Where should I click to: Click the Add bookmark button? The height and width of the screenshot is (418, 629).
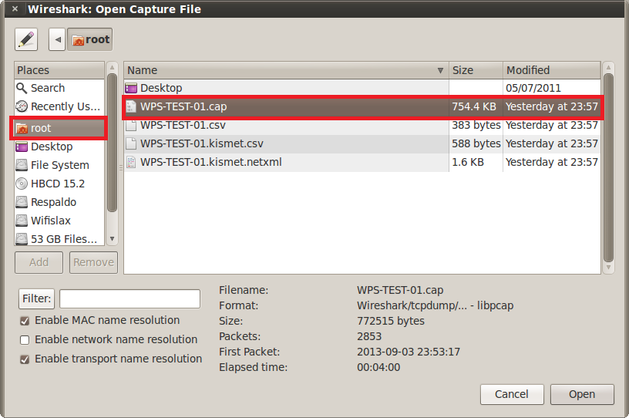coord(39,263)
